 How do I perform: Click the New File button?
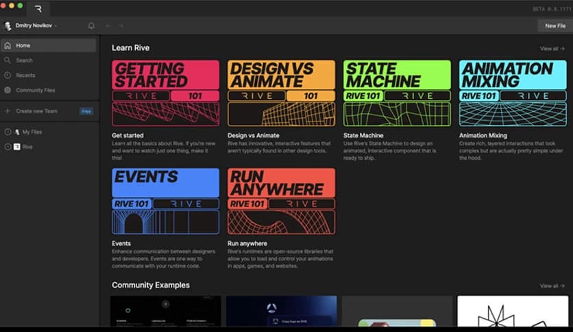[x=555, y=25]
